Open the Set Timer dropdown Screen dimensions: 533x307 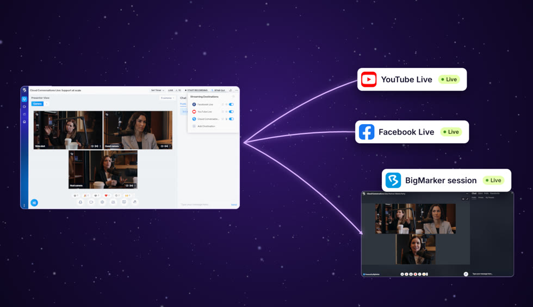pyautogui.click(x=158, y=90)
